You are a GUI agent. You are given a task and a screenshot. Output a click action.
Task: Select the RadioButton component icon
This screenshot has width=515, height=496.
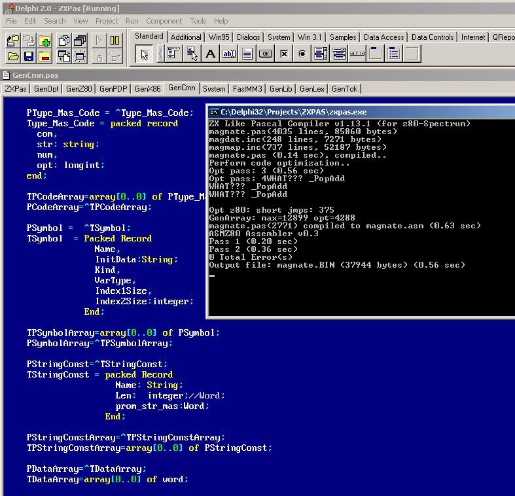click(302, 54)
